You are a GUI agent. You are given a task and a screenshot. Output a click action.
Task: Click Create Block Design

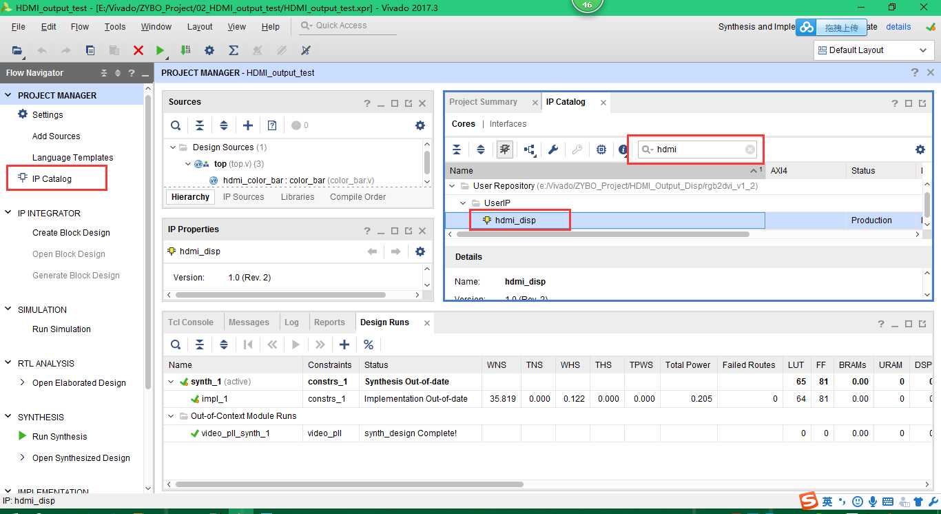click(71, 233)
